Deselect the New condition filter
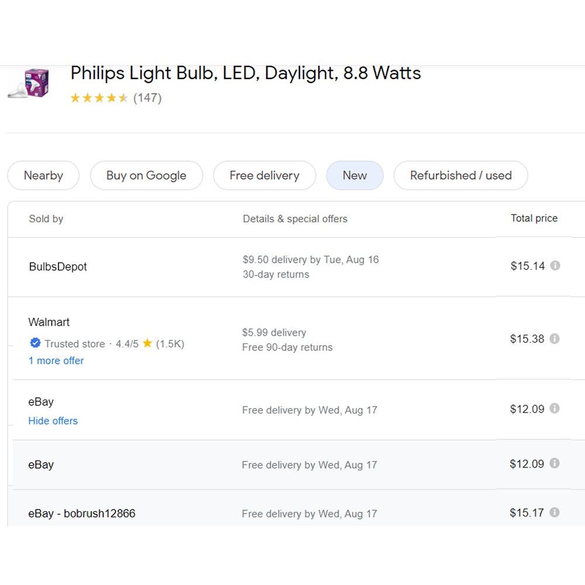Image resolution: width=585 pixels, height=585 pixels. pos(355,175)
